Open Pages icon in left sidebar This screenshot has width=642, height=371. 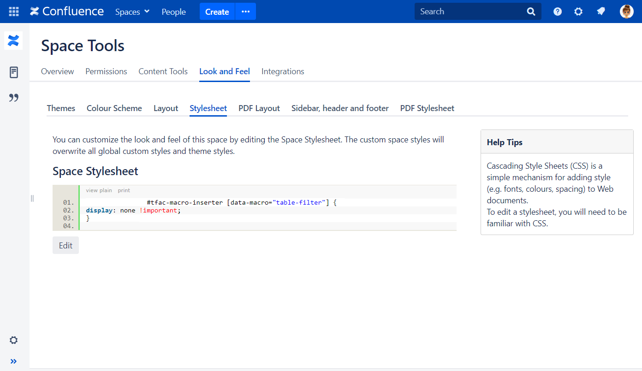(14, 72)
